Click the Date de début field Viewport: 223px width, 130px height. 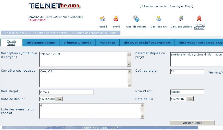tap(47, 99)
